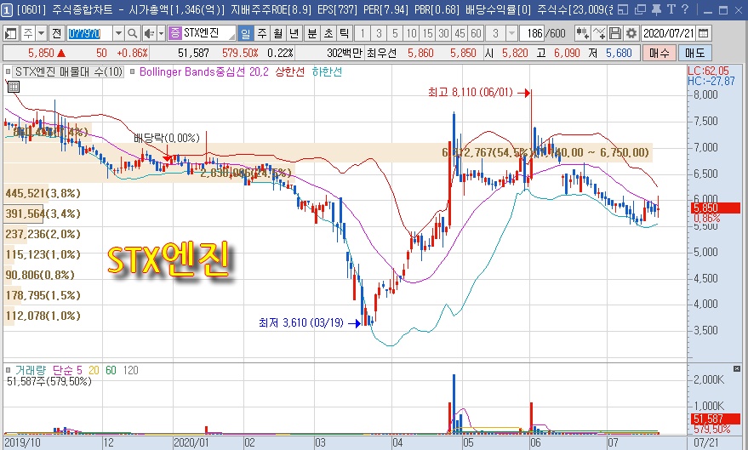748x450 pixels.
Task: Click the screen number 1 badge
Action: [x=8, y=9]
